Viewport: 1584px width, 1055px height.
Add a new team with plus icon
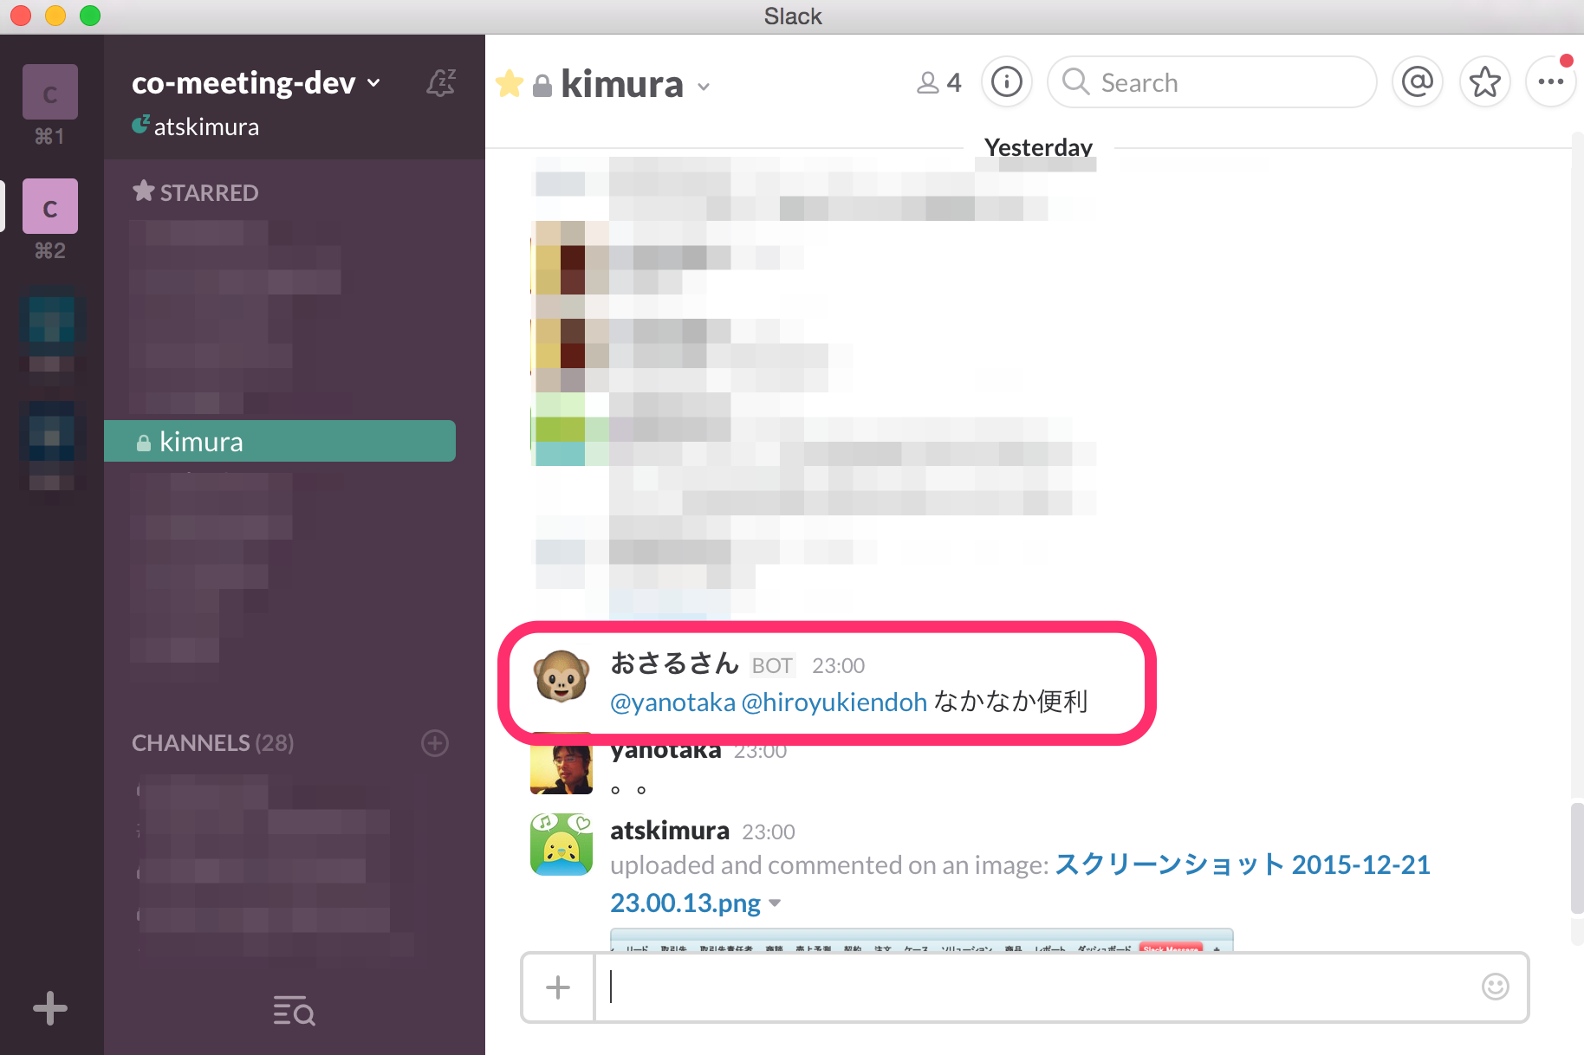[x=50, y=1008]
